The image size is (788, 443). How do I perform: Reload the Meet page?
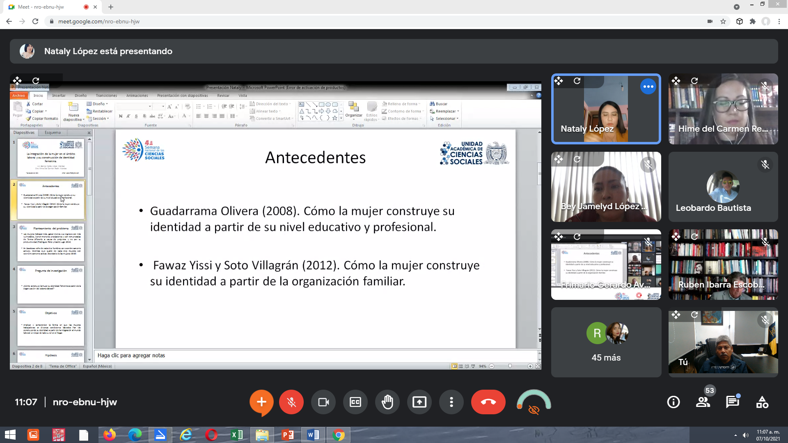pyautogui.click(x=35, y=21)
